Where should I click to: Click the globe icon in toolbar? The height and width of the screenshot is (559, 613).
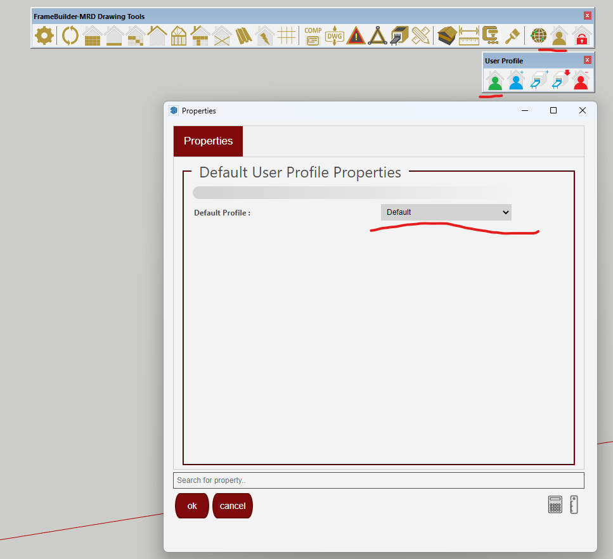tap(539, 35)
